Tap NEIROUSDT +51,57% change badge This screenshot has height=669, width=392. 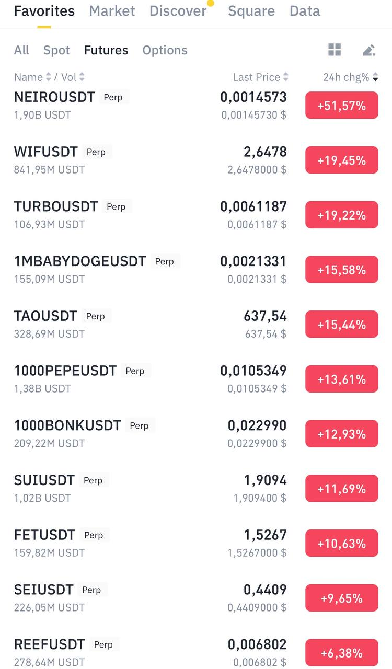click(341, 106)
